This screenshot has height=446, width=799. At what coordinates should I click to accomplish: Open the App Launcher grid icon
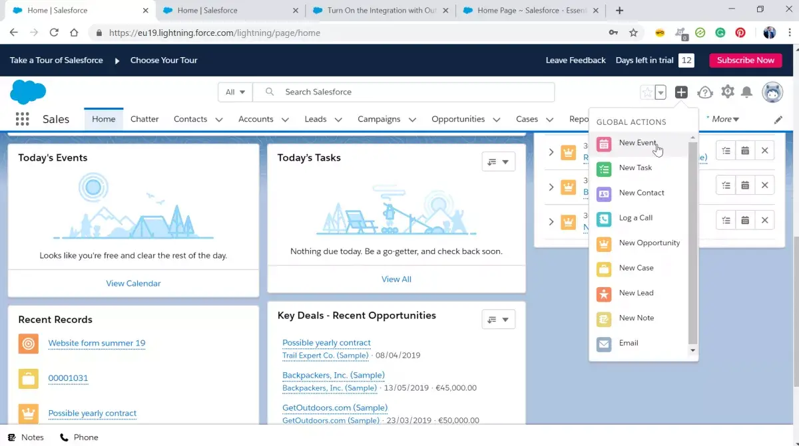coord(22,119)
